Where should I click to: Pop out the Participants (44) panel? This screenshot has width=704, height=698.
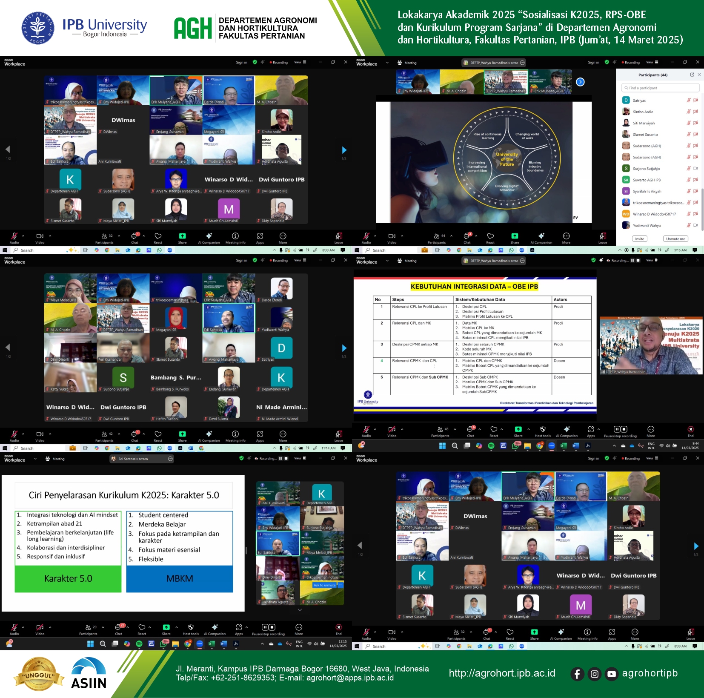click(x=692, y=75)
